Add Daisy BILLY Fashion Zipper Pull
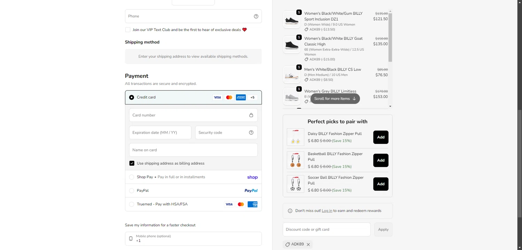522x250 pixels. pyautogui.click(x=381, y=137)
